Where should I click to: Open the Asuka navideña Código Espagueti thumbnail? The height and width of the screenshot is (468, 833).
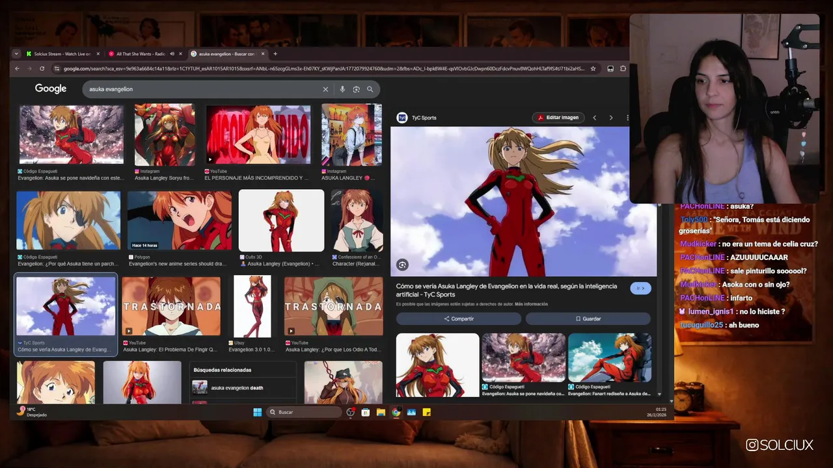click(x=71, y=135)
